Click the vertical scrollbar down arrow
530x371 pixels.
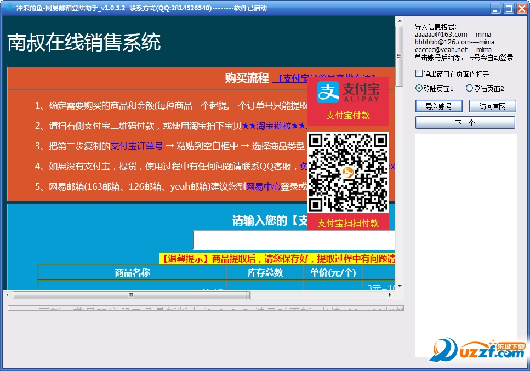[x=400, y=286]
